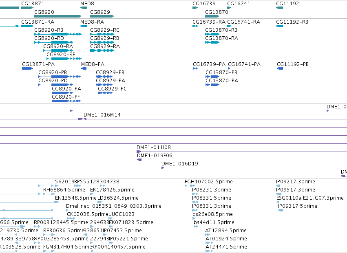Open transcript CG8929-RB label
This screenshot has width=347, height=253.
tap(104, 38)
